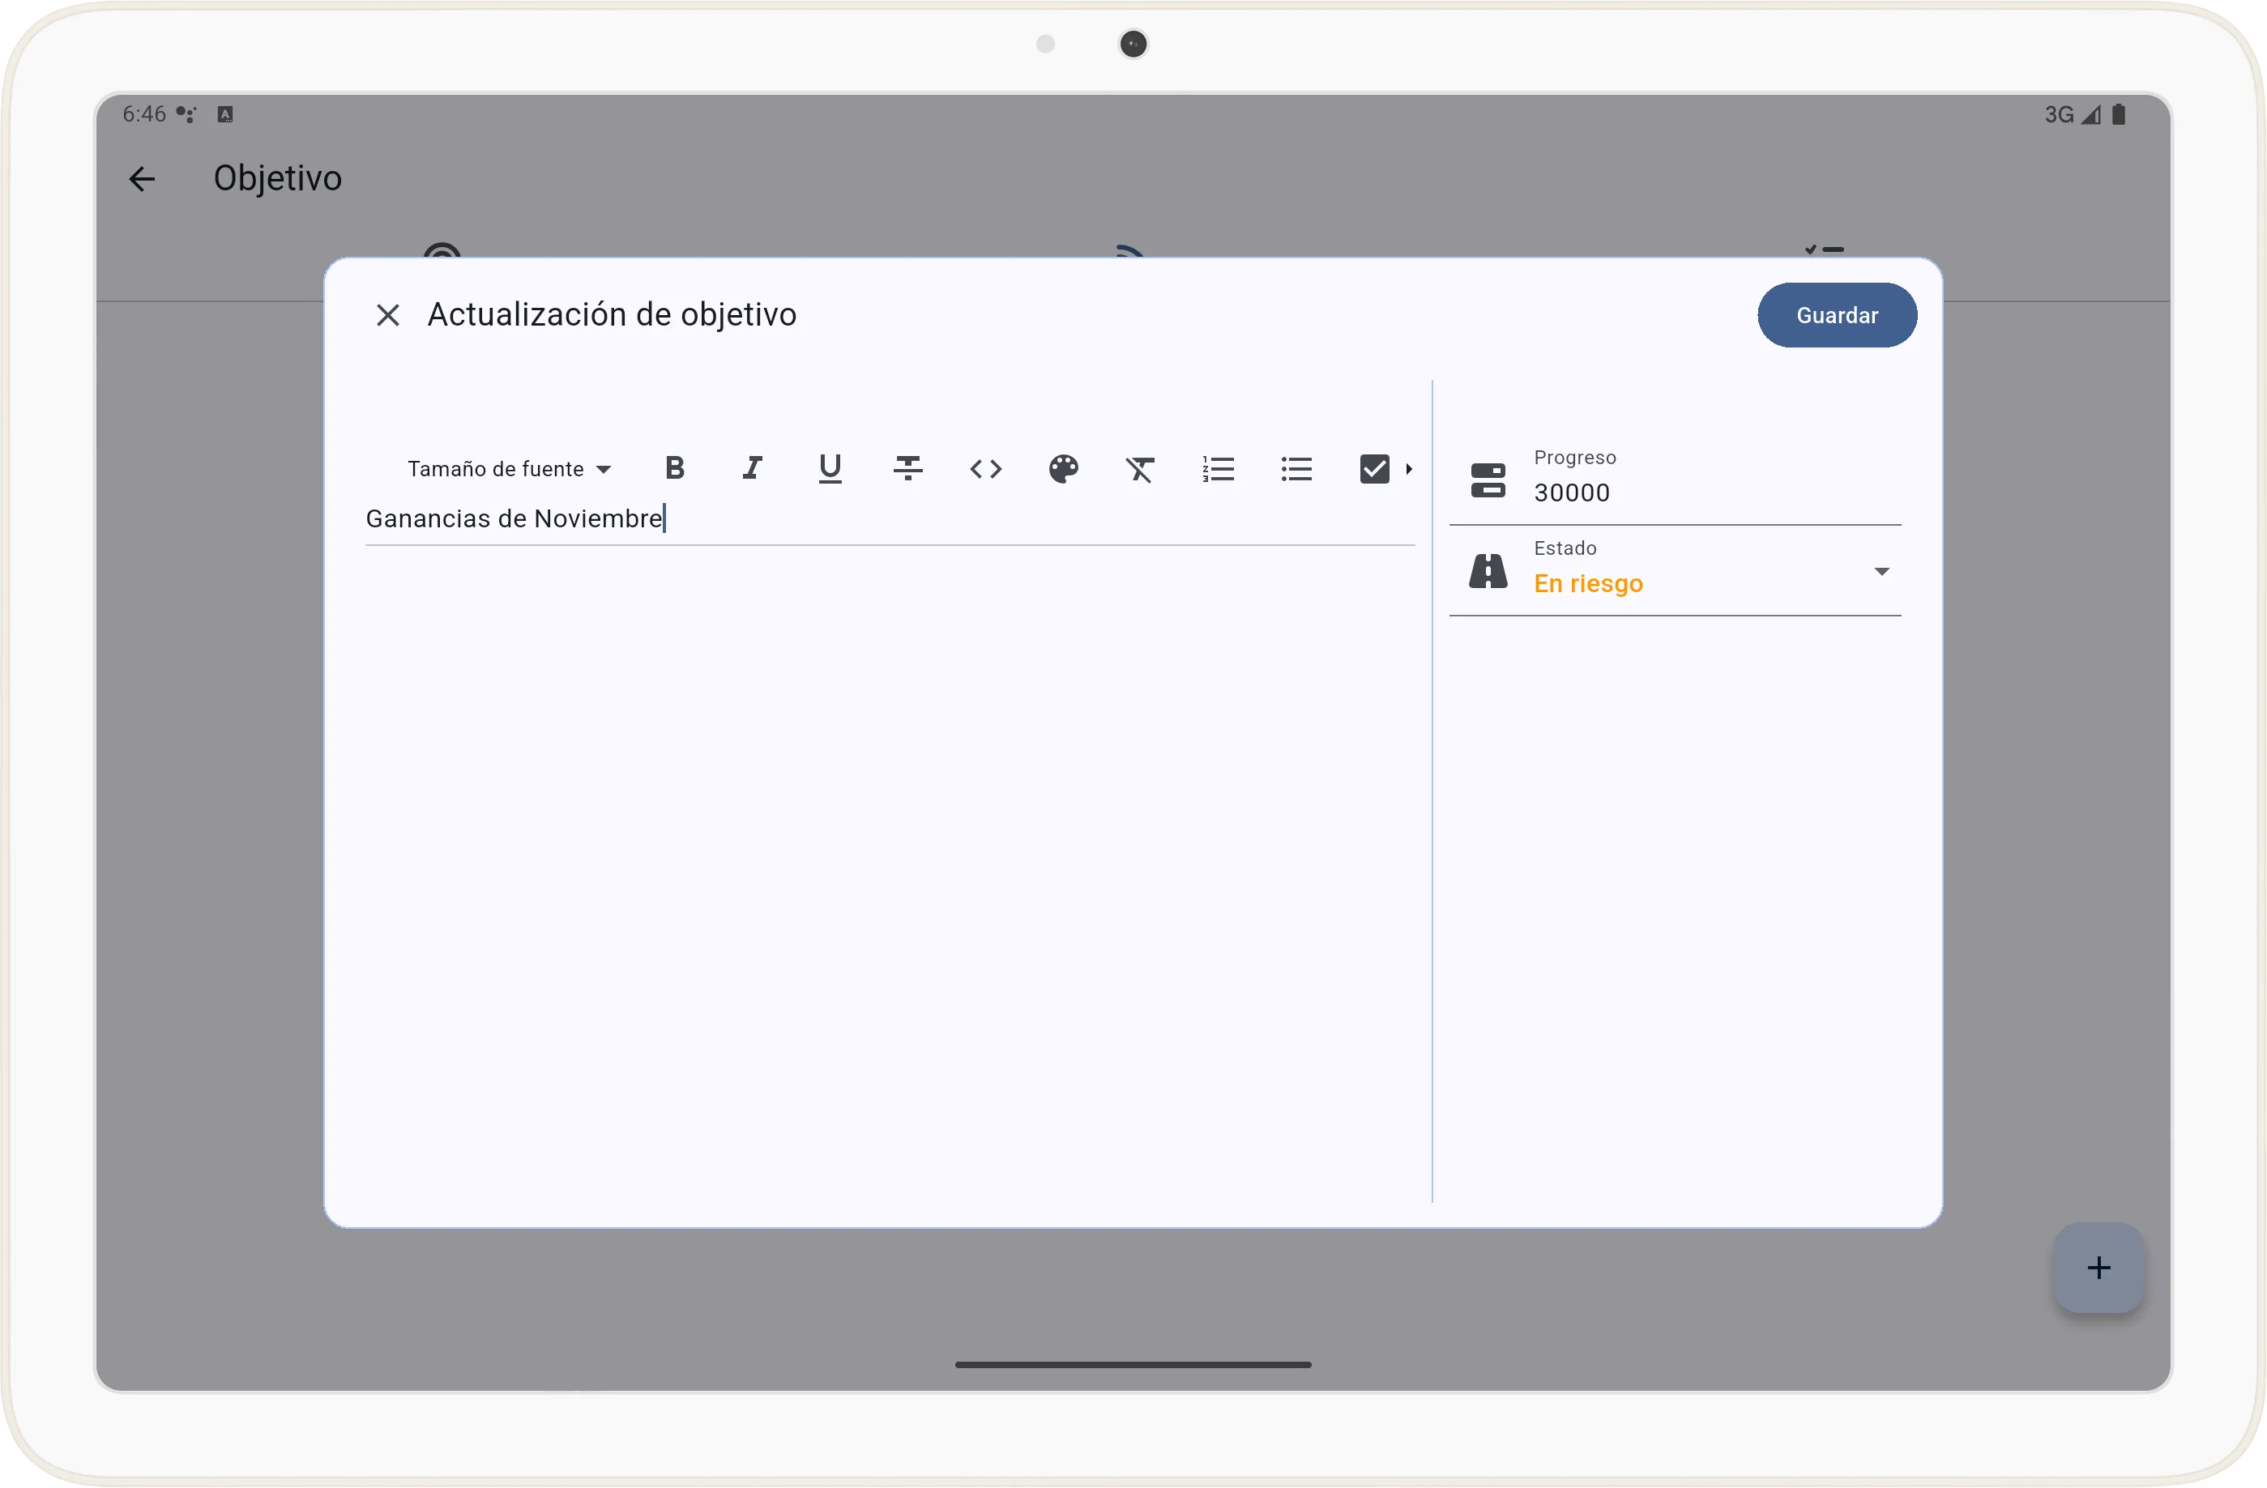The width and height of the screenshot is (2267, 1488).
Task: Open the Tamaño de fuente dropdown
Action: click(509, 467)
